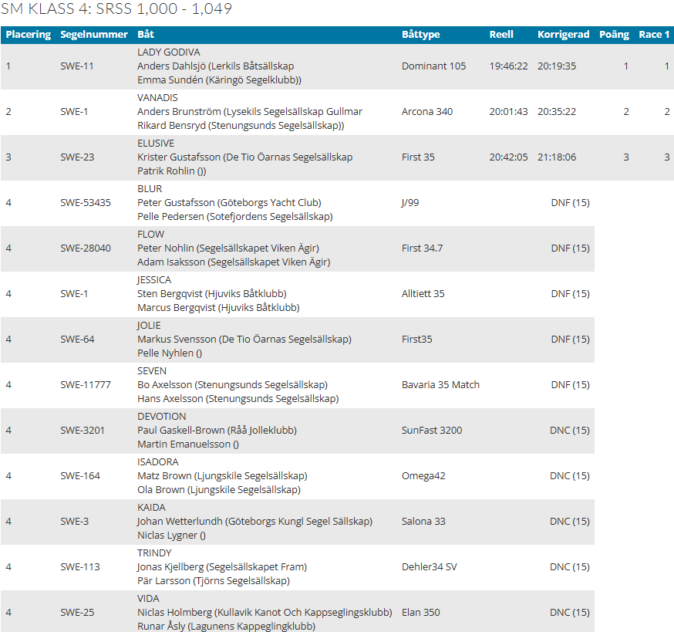Click the Båttype column header
Viewport: 674px width, 632px height.
point(421,35)
